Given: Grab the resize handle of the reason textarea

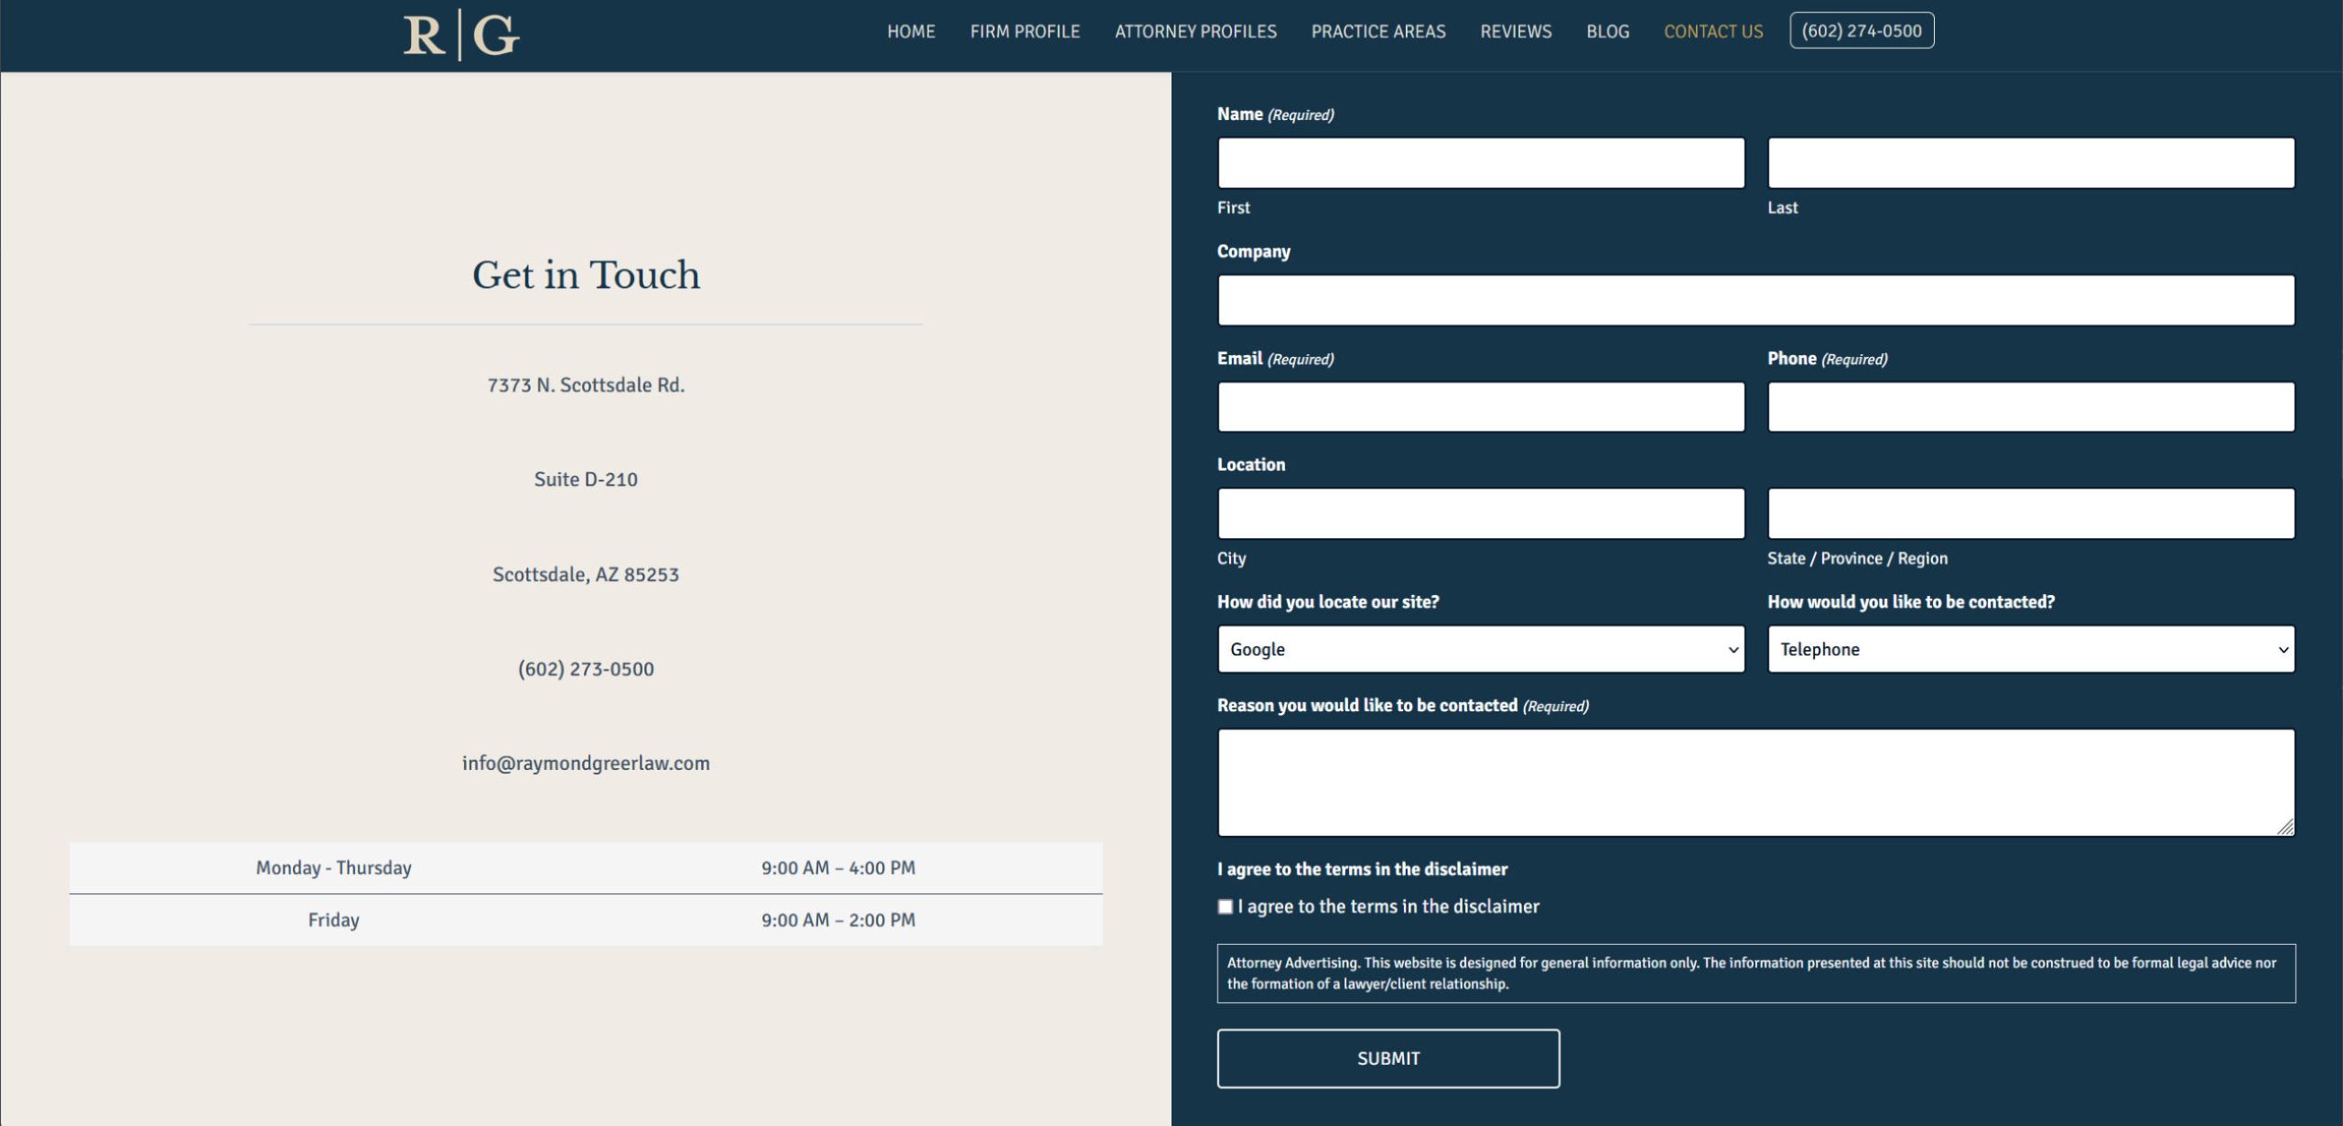Looking at the screenshot, I should 2285,827.
